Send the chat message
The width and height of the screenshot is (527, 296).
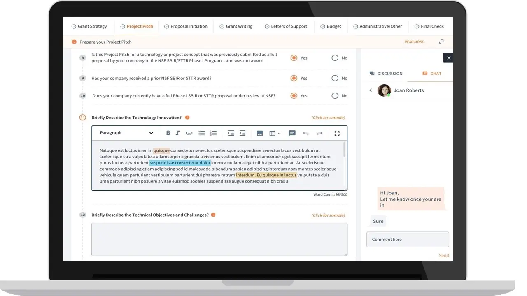(443, 255)
